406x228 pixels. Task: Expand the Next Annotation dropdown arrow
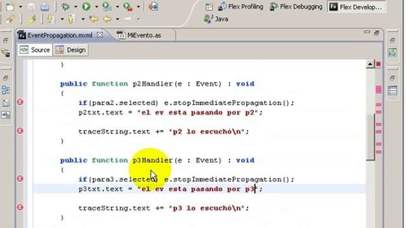coord(62,19)
